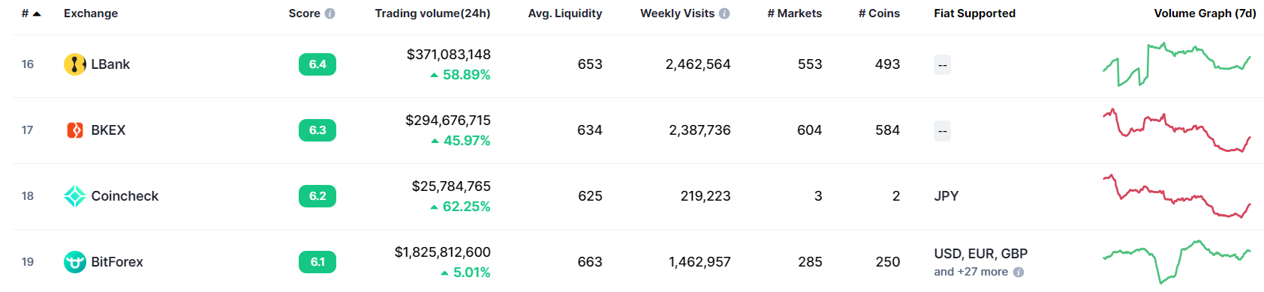Sort by # Coins column header

pos(879,13)
